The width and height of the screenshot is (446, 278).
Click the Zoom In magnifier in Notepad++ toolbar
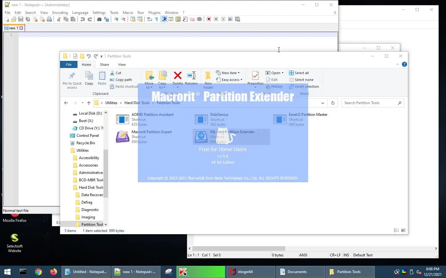(116, 19)
